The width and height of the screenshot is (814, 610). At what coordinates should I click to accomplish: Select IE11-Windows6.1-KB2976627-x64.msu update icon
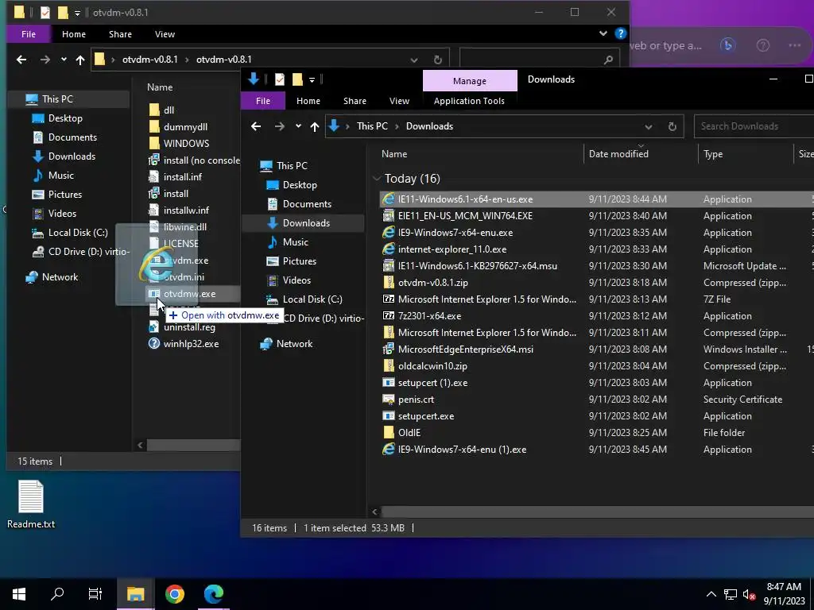(x=388, y=265)
